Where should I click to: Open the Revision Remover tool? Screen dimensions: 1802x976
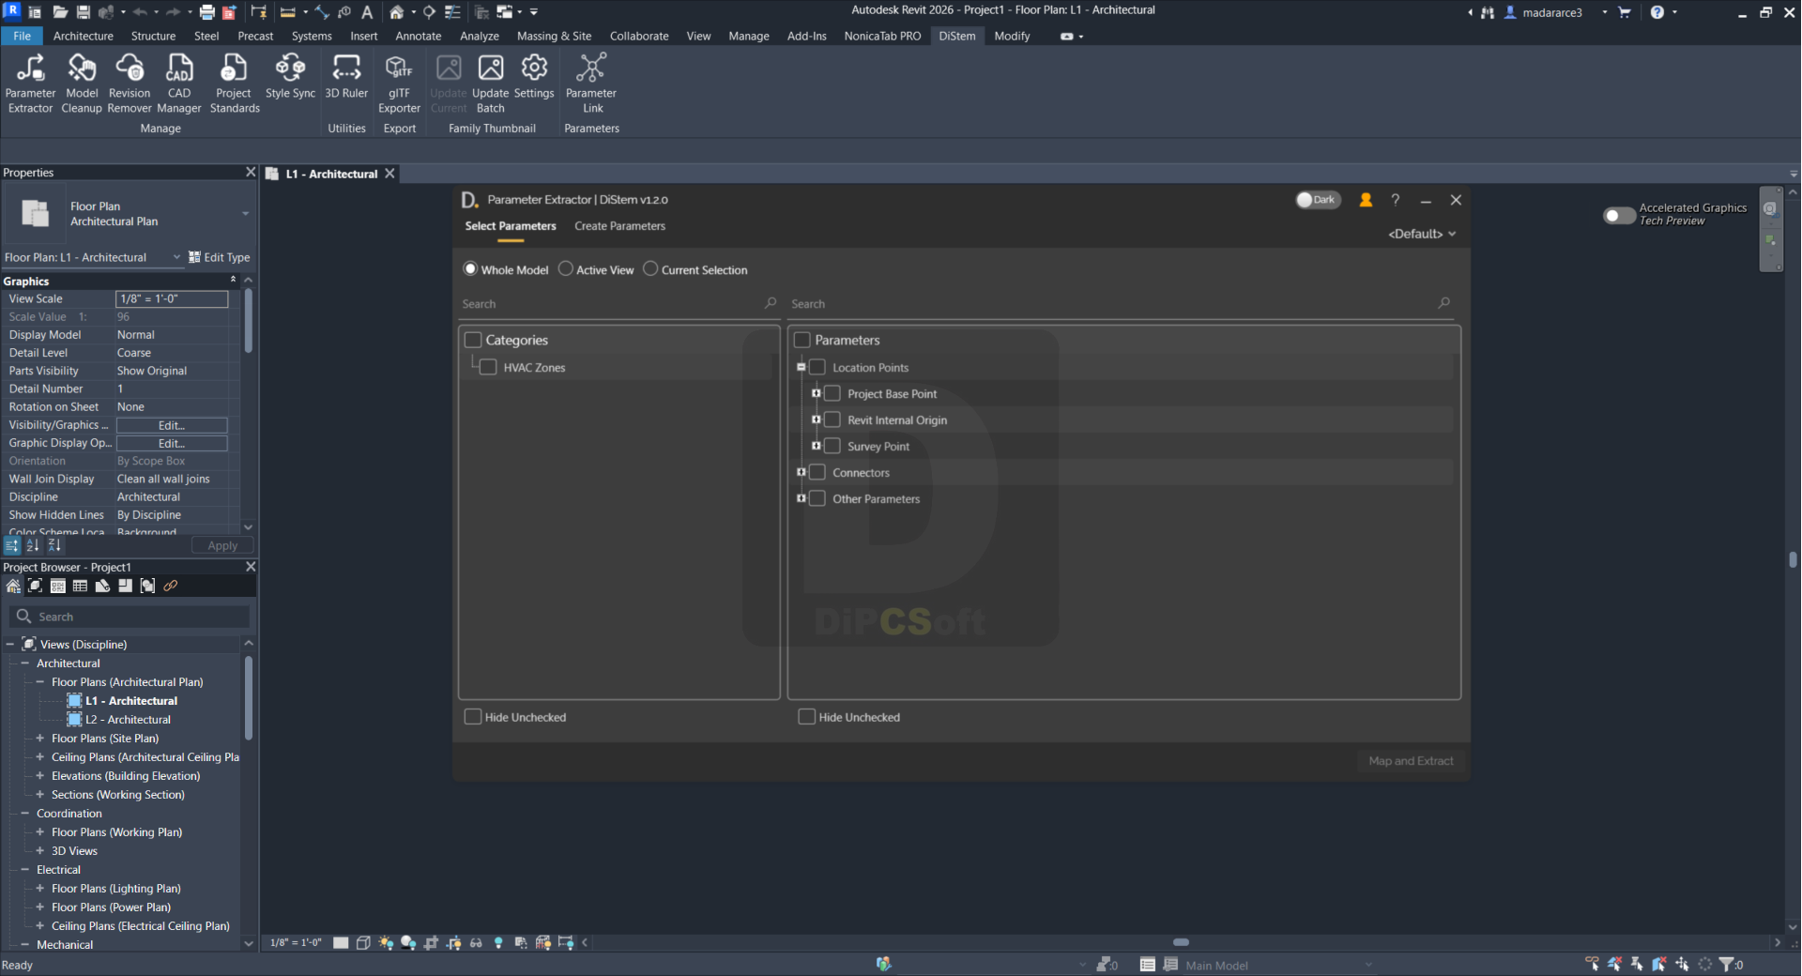pos(130,83)
